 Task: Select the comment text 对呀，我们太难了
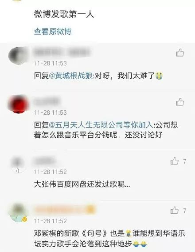(x=125, y=76)
